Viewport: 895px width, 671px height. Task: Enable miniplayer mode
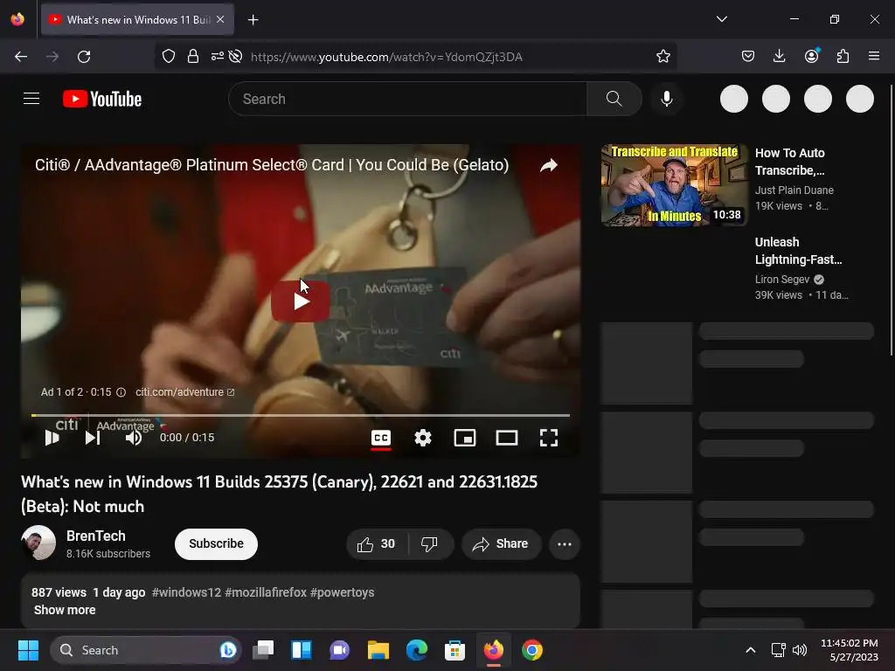[465, 438]
